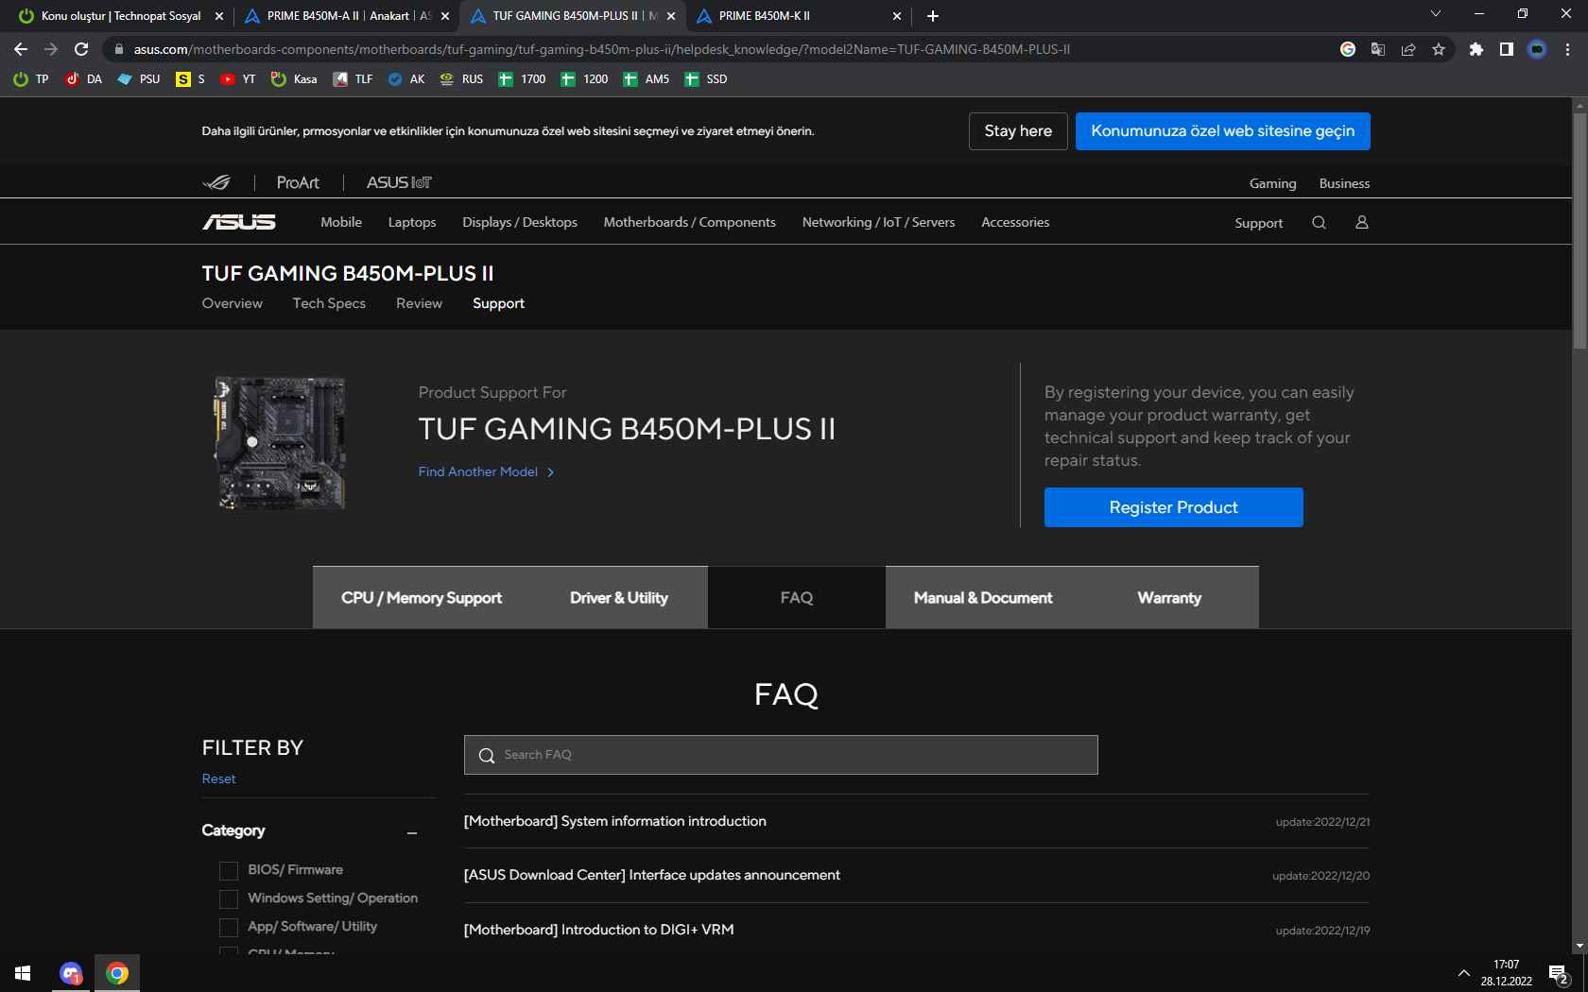Viewport: 1588px width, 992px height.
Task: Click into the Search FAQ field
Action: coord(781,755)
